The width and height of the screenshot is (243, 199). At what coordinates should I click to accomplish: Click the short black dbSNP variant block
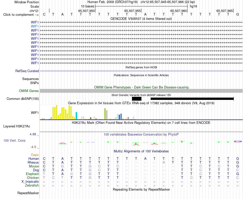point(137,99)
